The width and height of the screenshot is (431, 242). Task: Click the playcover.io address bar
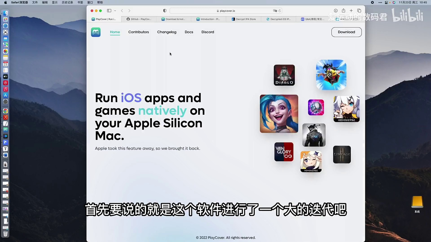click(226, 11)
